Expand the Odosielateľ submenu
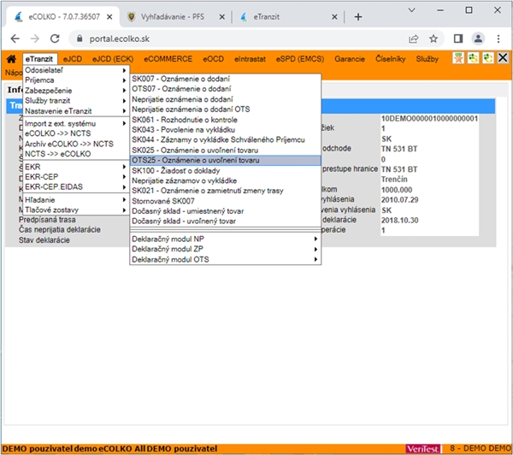This screenshot has width=513, height=455. point(76,70)
